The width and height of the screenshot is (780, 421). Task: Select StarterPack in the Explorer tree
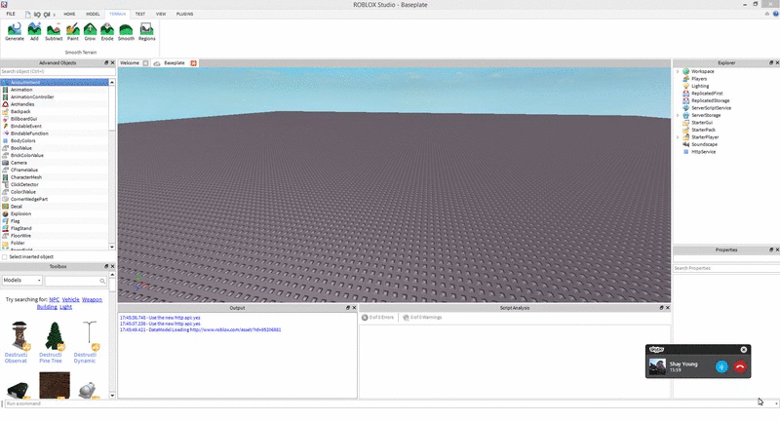click(703, 130)
